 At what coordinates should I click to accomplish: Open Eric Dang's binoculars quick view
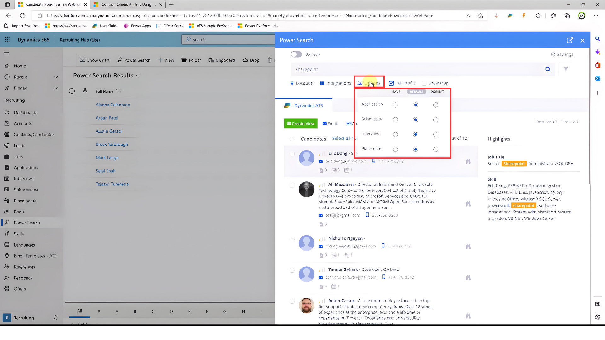click(468, 161)
